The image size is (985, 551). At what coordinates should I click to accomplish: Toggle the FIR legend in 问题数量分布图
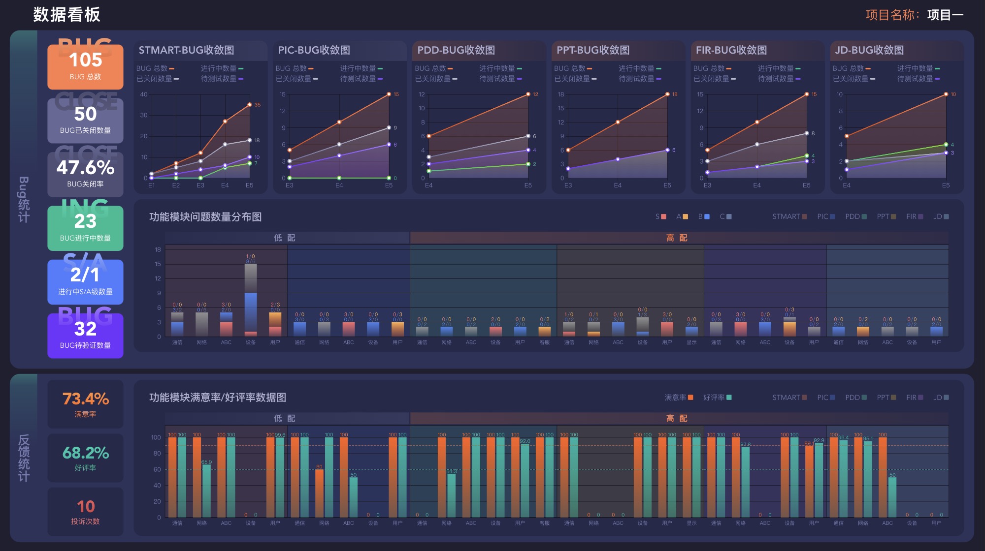click(915, 216)
